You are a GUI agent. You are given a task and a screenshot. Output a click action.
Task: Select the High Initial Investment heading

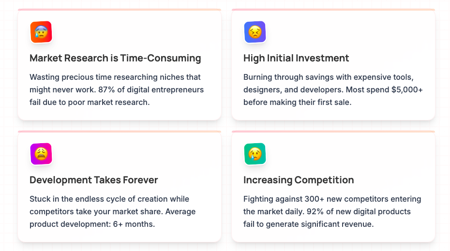[x=296, y=58]
